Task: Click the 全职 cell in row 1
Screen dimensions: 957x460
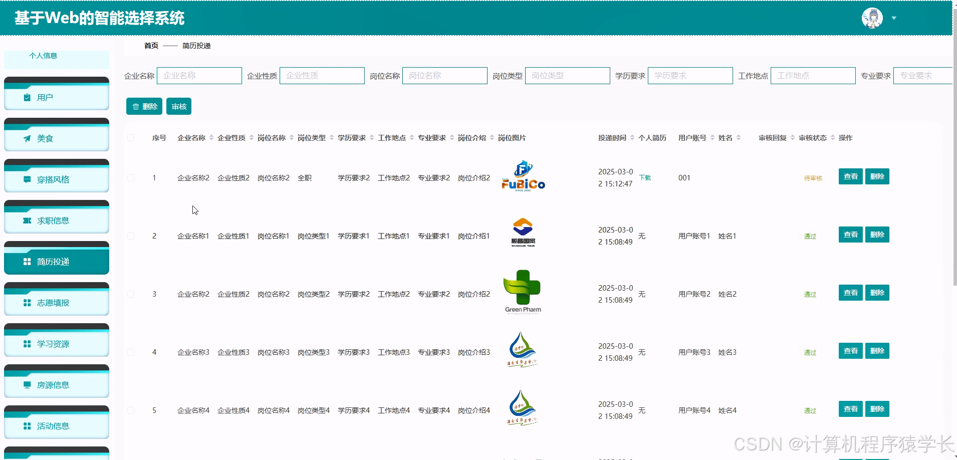Action: [x=305, y=178]
